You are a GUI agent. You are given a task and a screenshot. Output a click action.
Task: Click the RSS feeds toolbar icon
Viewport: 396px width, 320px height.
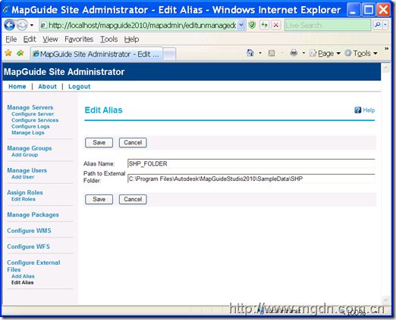click(x=272, y=53)
